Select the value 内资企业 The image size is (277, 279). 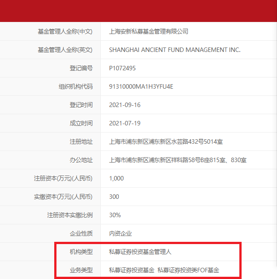(121, 233)
